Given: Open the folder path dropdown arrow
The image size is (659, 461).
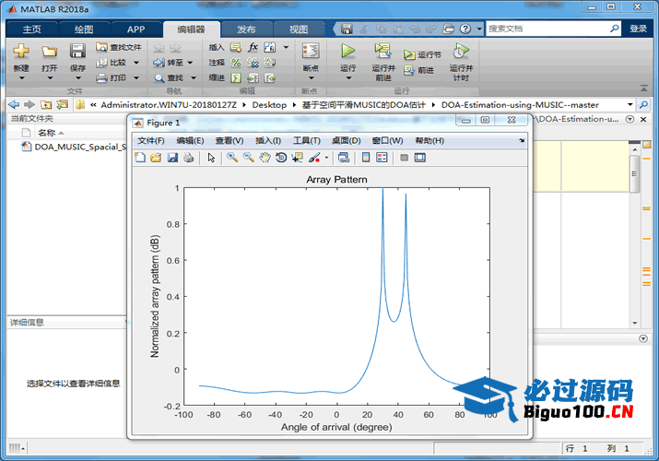Looking at the screenshot, I should [x=630, y=104].
